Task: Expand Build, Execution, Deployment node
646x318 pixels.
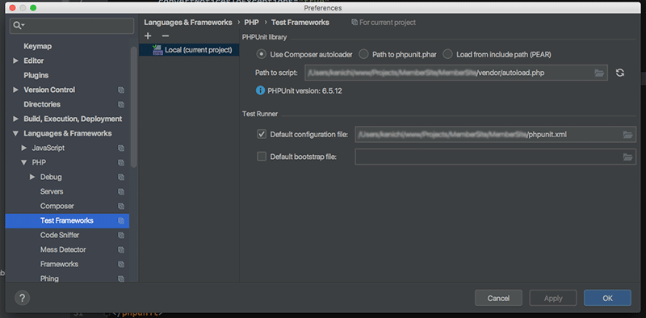Action: point(15,119)
